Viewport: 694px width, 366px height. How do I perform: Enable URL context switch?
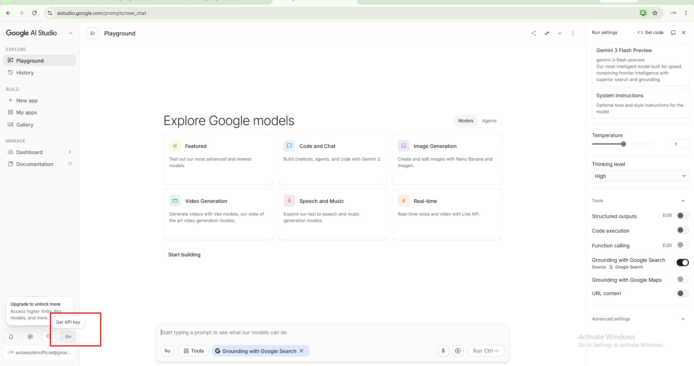click(x=683, y=293)
